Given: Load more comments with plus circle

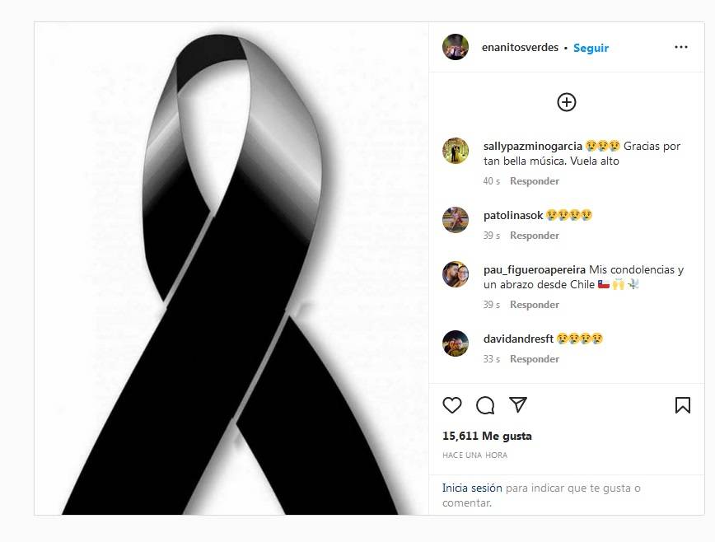Looking at the screenshot, I should 567,102.
